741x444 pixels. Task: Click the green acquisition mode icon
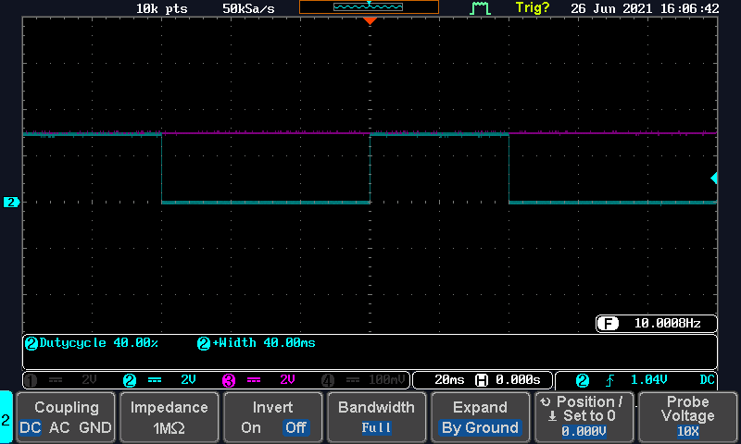480,8
